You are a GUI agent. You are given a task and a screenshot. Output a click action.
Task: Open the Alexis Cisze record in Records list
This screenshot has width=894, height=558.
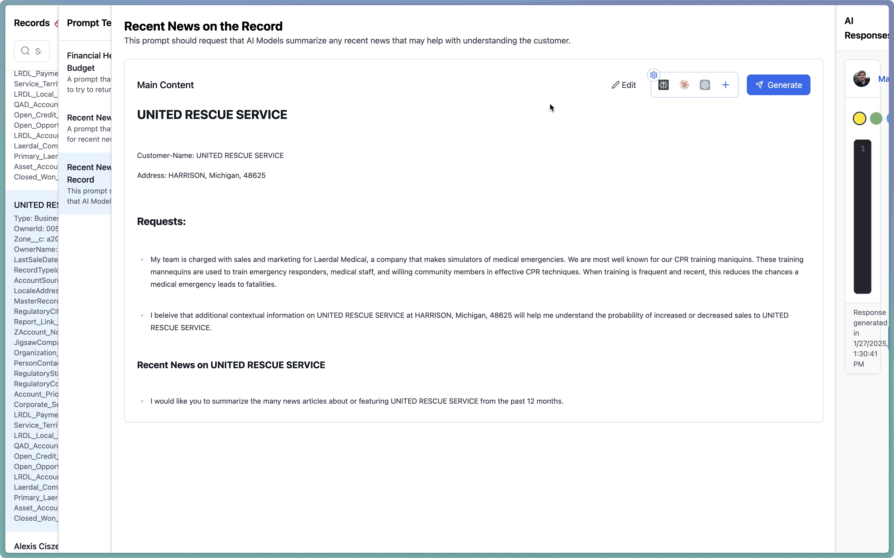36,546
